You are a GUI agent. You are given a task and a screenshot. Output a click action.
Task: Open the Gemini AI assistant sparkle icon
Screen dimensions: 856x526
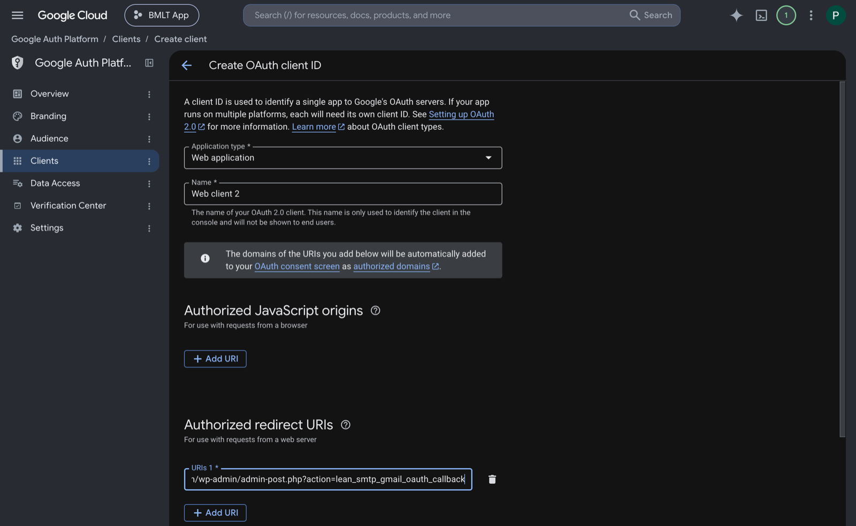pyautogui.click(x=736, y=16)
